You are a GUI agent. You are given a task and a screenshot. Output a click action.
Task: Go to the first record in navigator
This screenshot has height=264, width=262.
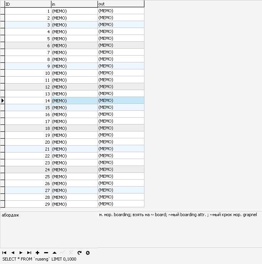[4, 253]
